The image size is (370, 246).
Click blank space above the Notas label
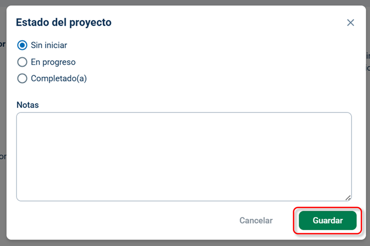pos(165,93)
